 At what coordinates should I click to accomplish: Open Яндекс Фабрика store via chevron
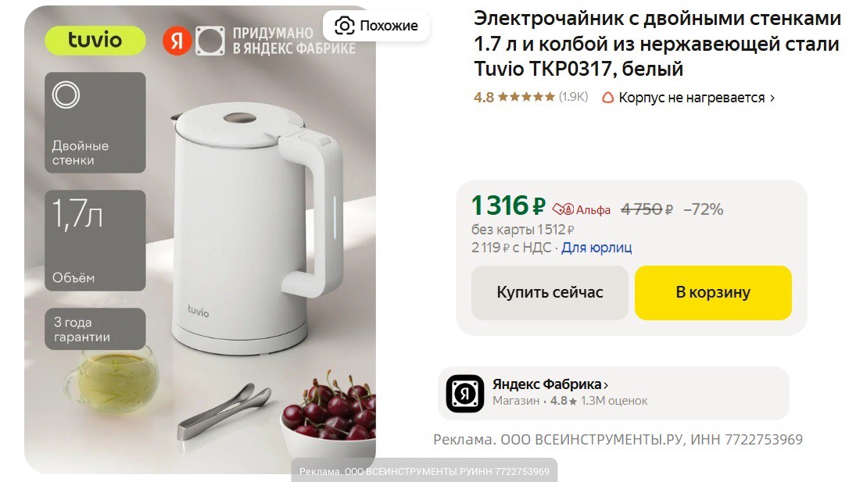(606, 385)
